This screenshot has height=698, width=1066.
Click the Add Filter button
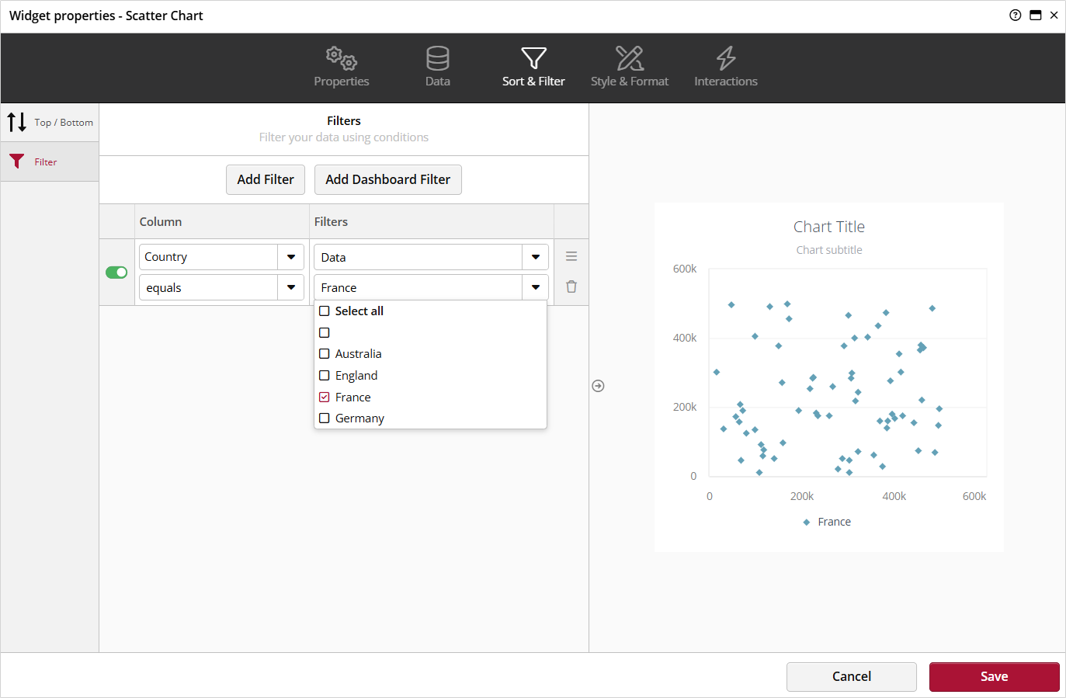[266, 179]
